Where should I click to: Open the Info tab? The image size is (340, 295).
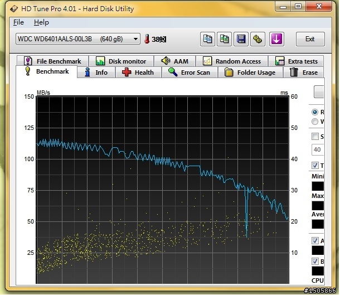[x=96, y=72]
